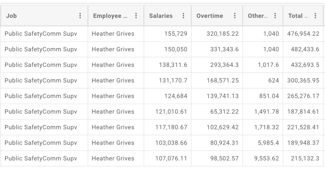325x173 pixels.
Task: Click the cell with other pay 624
Action: (x=263, y=81)
